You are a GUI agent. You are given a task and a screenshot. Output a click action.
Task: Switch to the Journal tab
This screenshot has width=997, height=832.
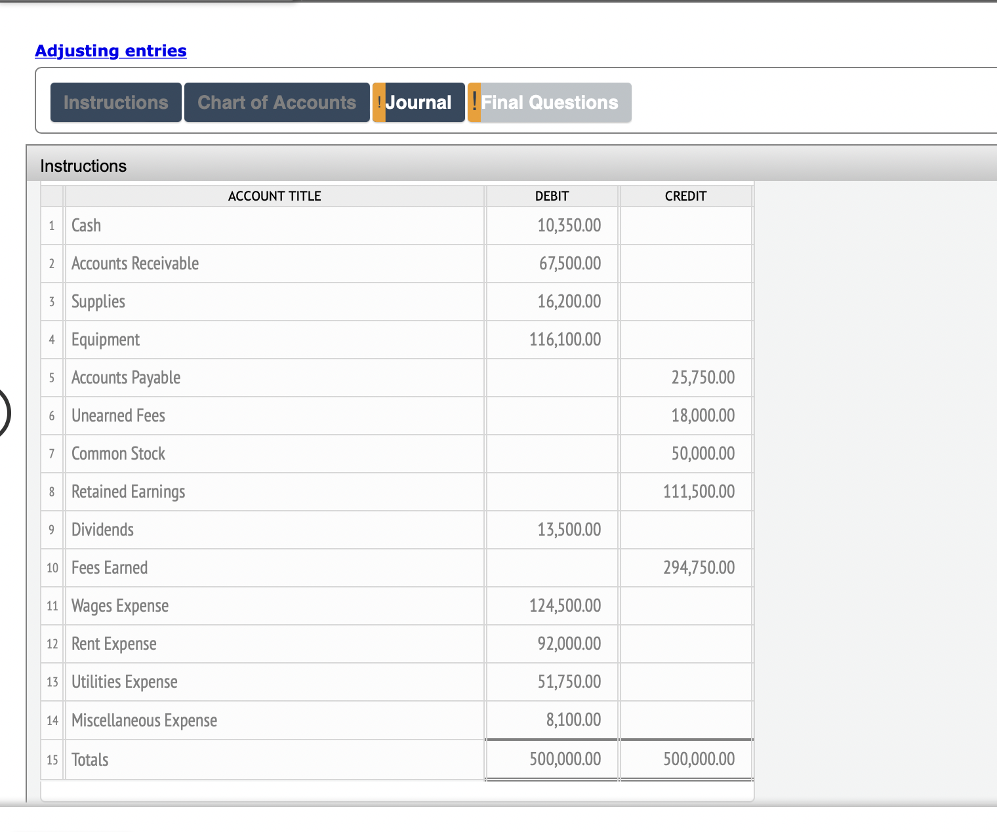(420, 102)
